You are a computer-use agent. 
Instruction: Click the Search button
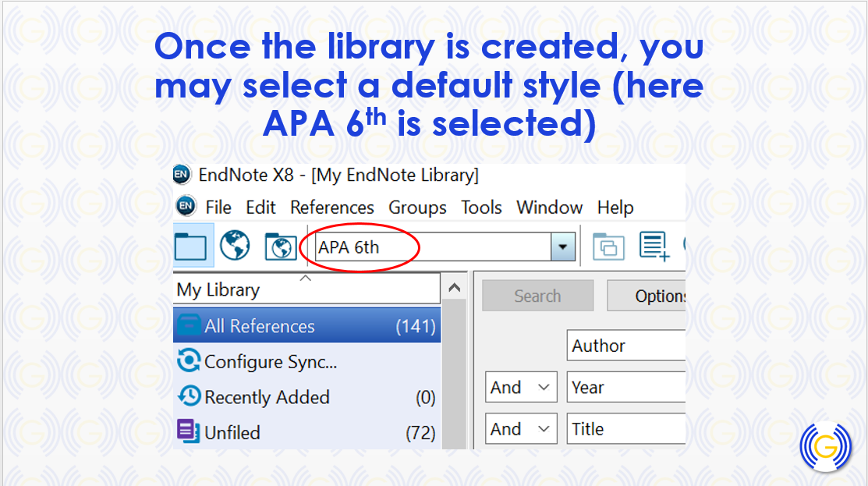point(537,296)
